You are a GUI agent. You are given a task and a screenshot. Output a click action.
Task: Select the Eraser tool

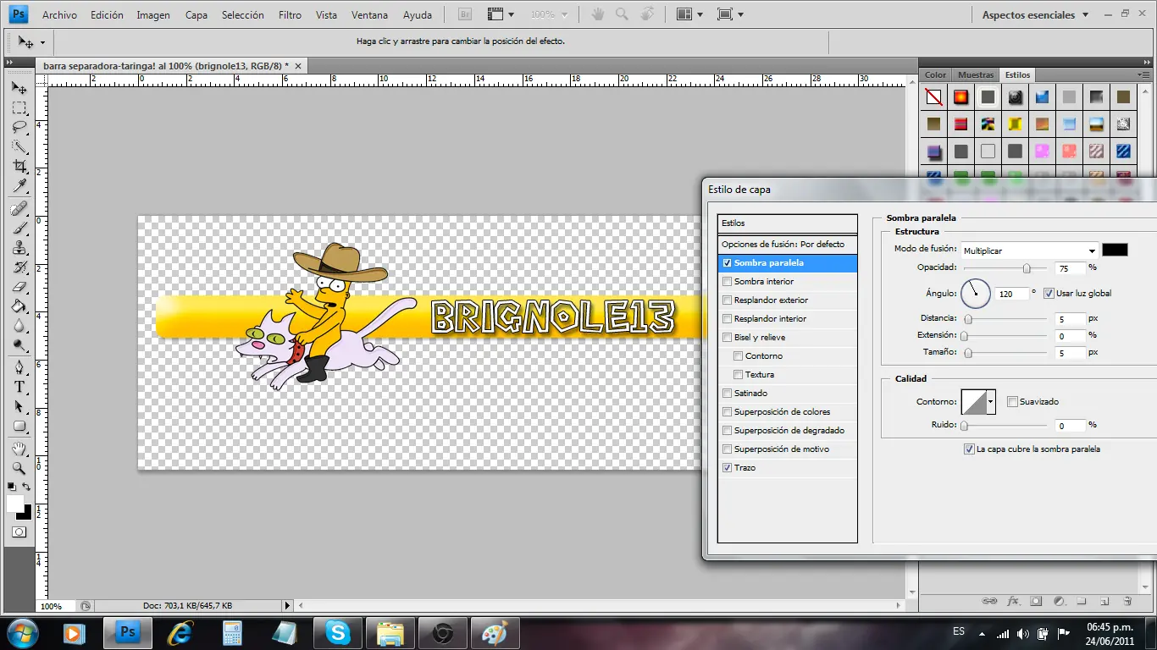coord(19,287)
